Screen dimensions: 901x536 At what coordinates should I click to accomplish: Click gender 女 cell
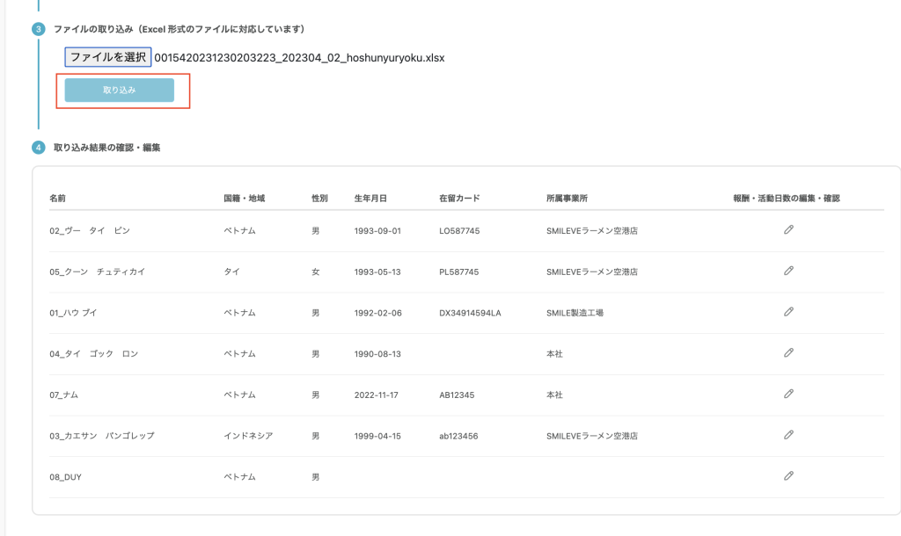[x=316, y=272]
